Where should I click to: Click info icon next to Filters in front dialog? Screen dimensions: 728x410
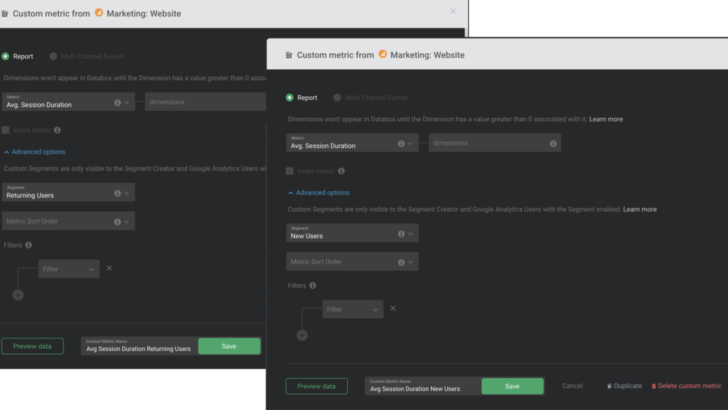coord(313,285)
